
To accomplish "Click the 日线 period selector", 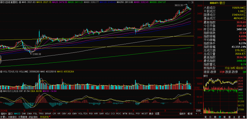I will (x=199, y=110).
